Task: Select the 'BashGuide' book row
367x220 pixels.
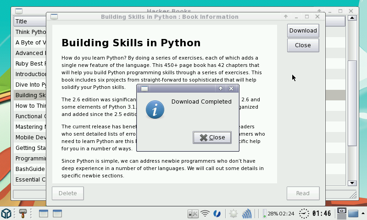Action: 30,169
